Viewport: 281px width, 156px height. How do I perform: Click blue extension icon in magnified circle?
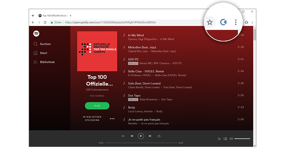tap(223, 22)
